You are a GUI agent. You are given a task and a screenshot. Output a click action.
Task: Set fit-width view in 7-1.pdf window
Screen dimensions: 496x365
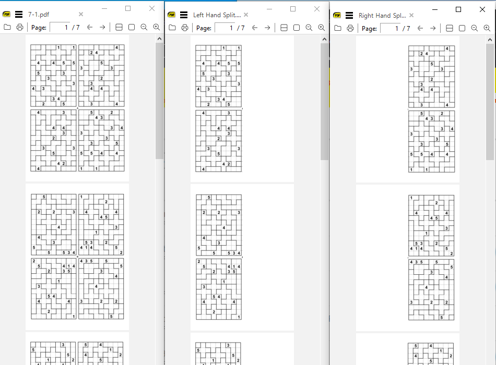[119, 27]
